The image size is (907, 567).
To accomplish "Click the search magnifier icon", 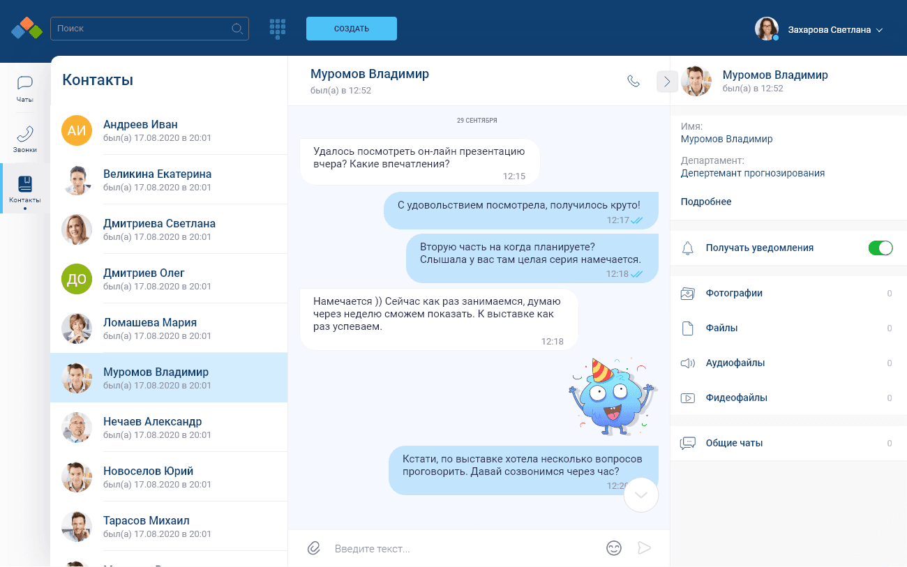I will click(237, 29).
